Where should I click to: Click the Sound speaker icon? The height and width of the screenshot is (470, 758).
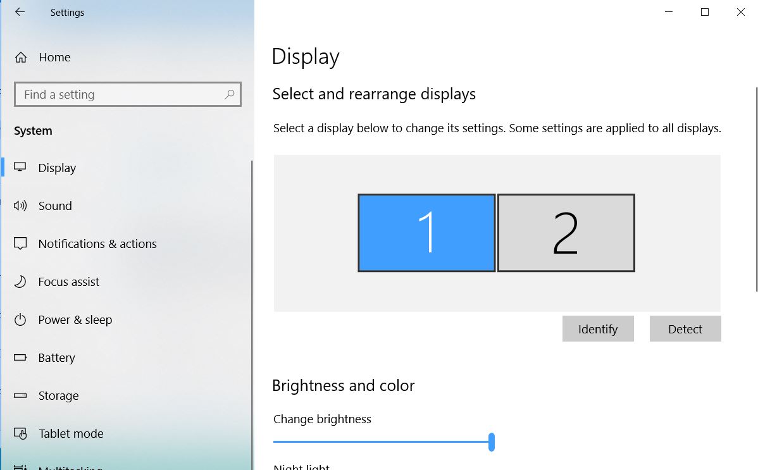click(20, 206)
